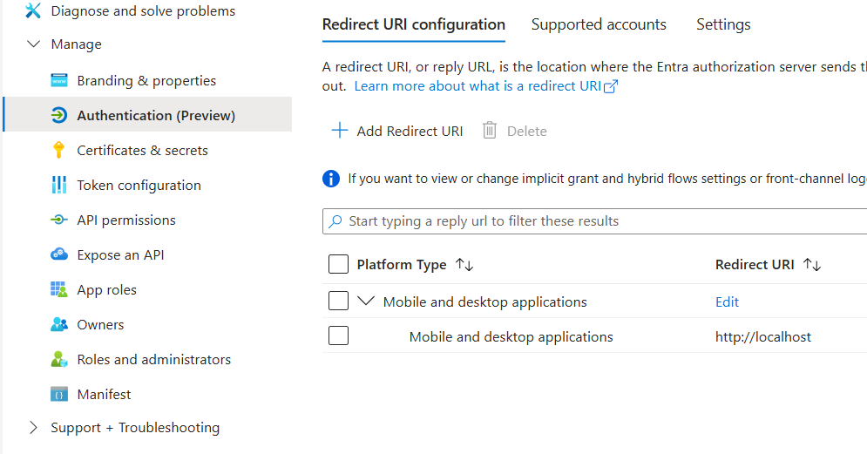The height and width of the screenshot is (454, 867).
Task: Open Expose an API page
Action: [120, 255]
